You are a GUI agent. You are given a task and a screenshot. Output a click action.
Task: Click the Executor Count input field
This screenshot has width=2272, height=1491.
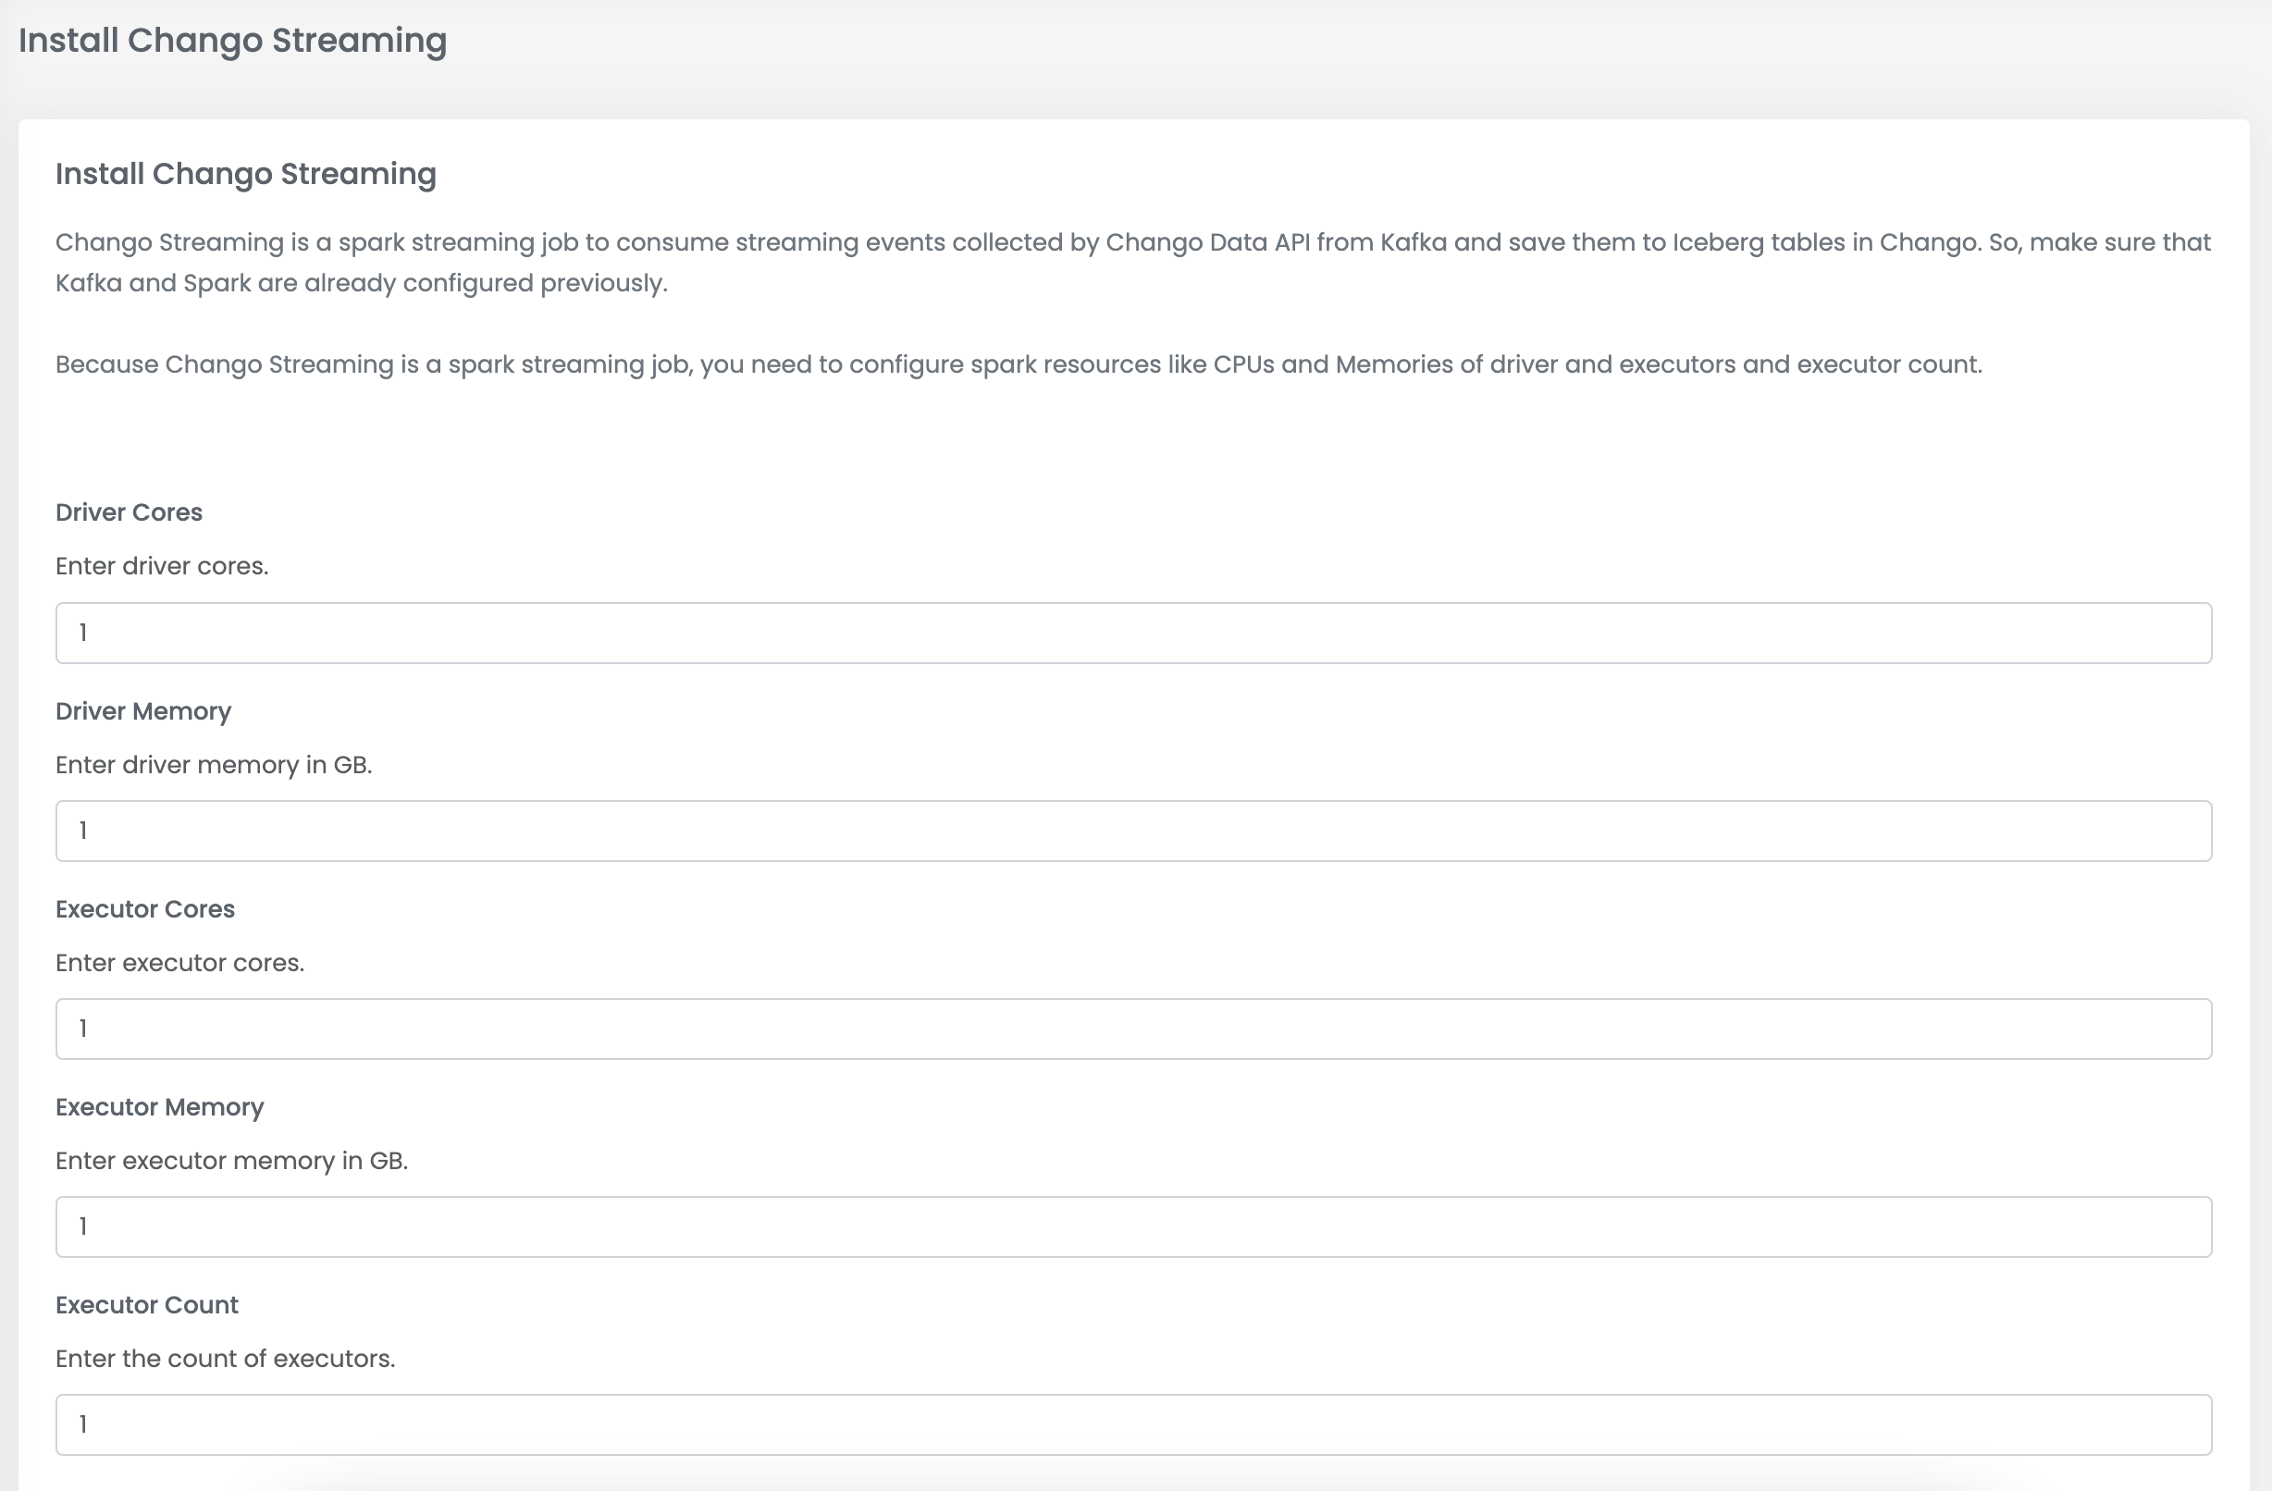tap(1133, 1425)
